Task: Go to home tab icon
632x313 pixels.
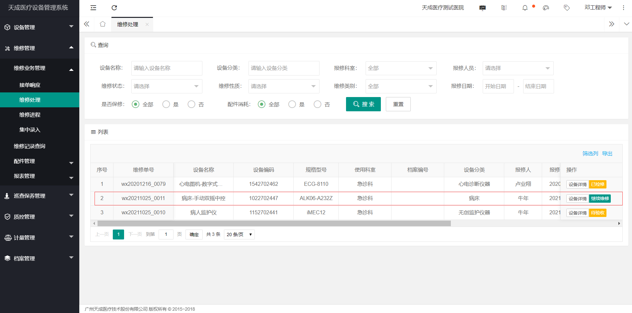Action: tap(103, 24)
